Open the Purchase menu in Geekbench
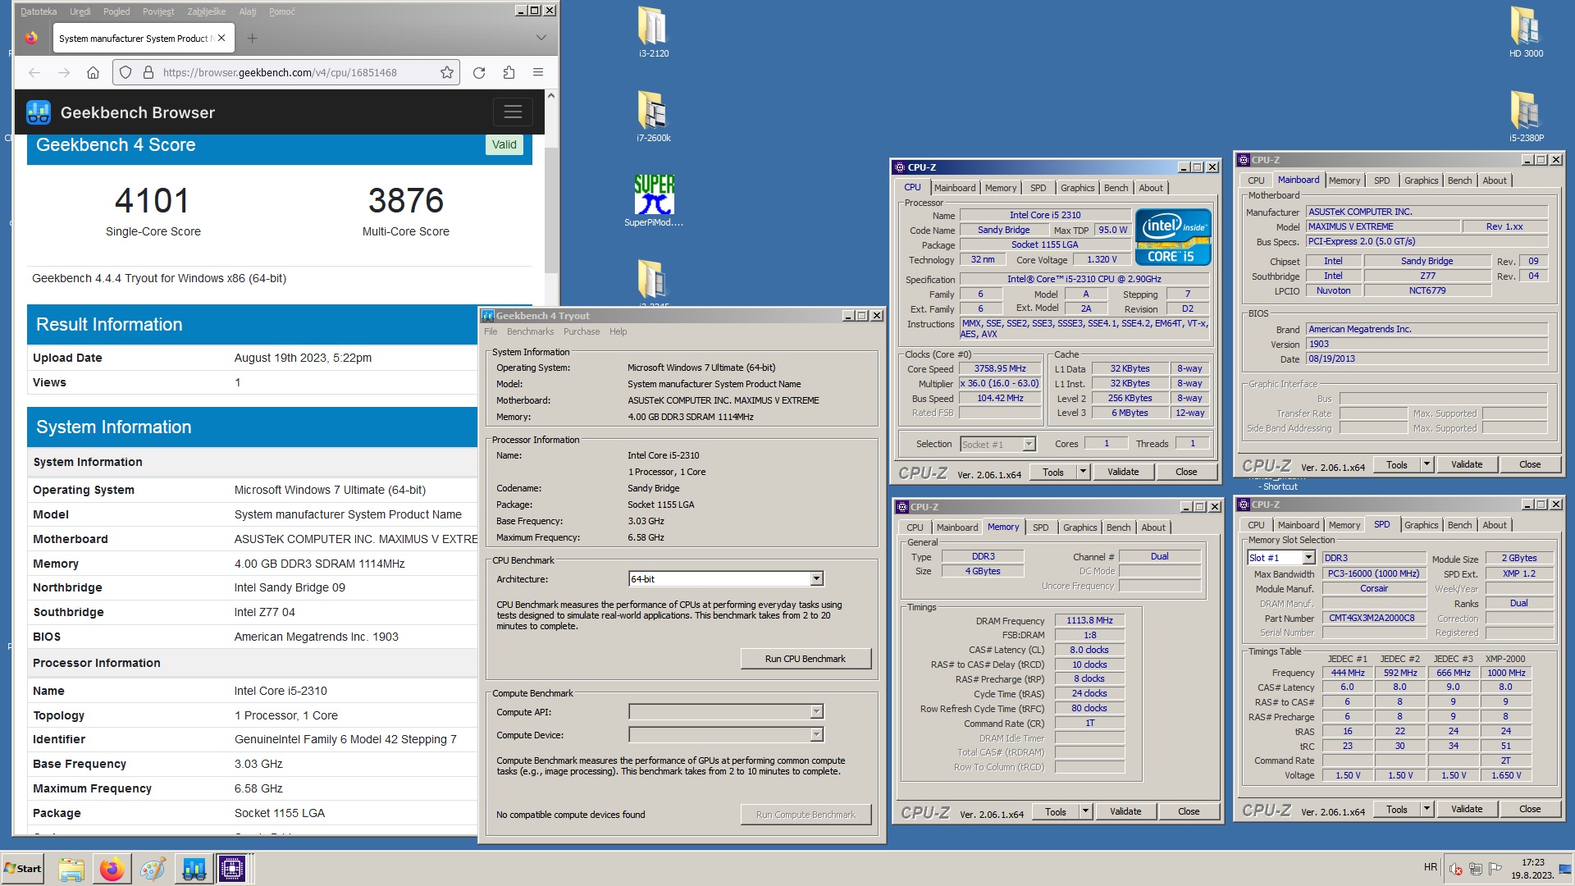 pos(581,331)
